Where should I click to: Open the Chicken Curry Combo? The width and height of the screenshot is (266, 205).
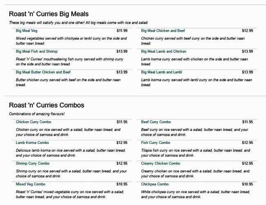pyautogui.click(x=34, y=122)
